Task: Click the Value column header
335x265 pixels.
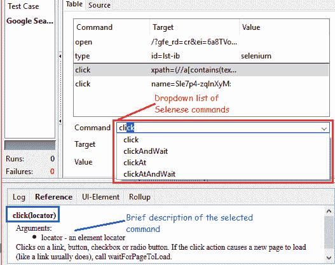Action: 284,27
